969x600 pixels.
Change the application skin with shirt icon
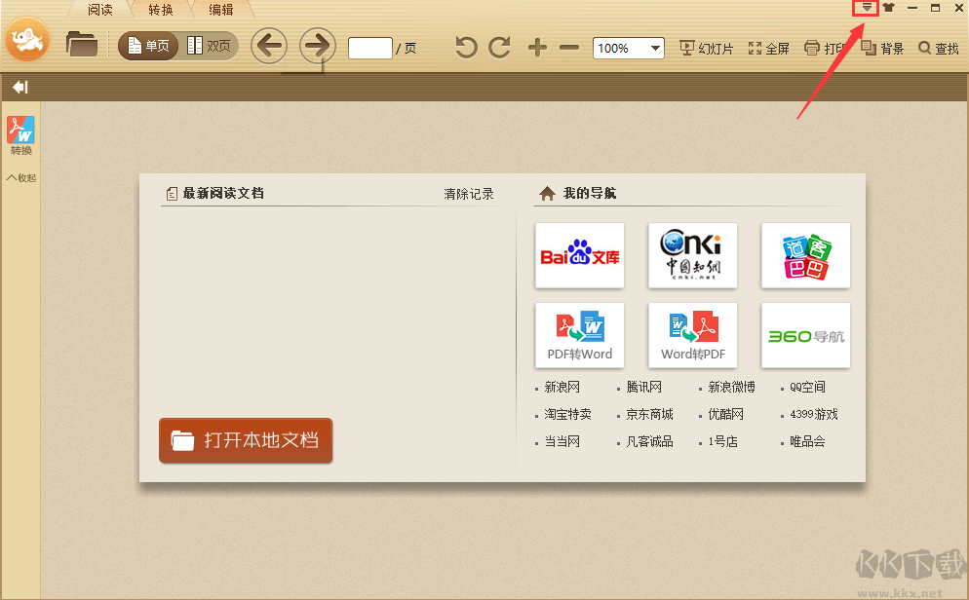tap(887, 8)
